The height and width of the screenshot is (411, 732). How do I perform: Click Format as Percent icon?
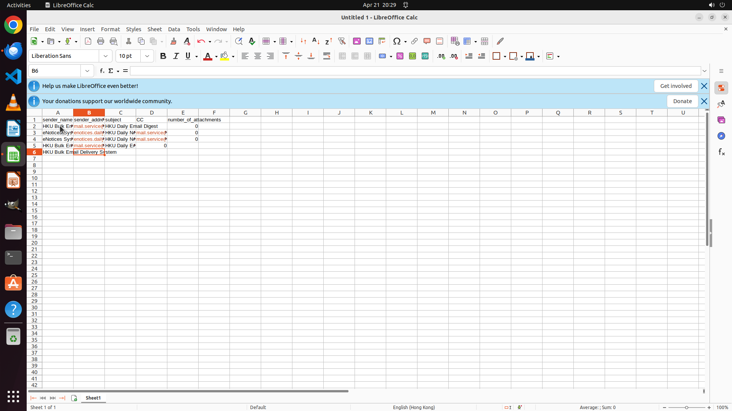[400, 56]
